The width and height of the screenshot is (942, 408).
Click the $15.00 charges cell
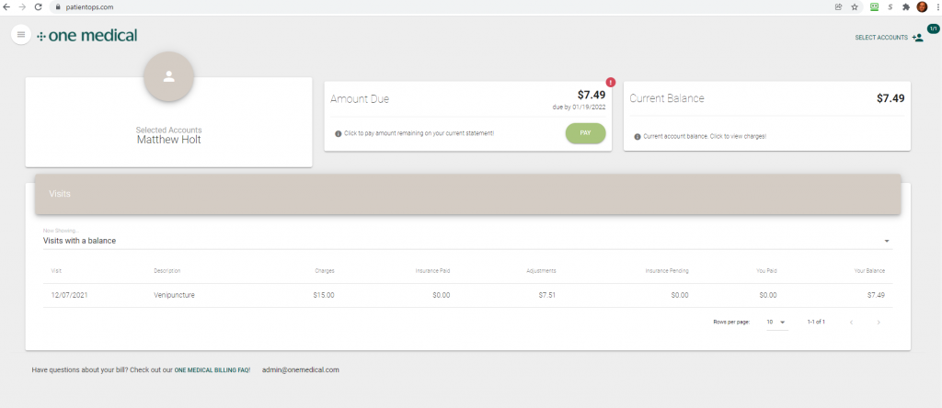click(x=324, y=295)
